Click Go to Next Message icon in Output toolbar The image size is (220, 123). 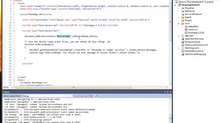pos(86,96)
